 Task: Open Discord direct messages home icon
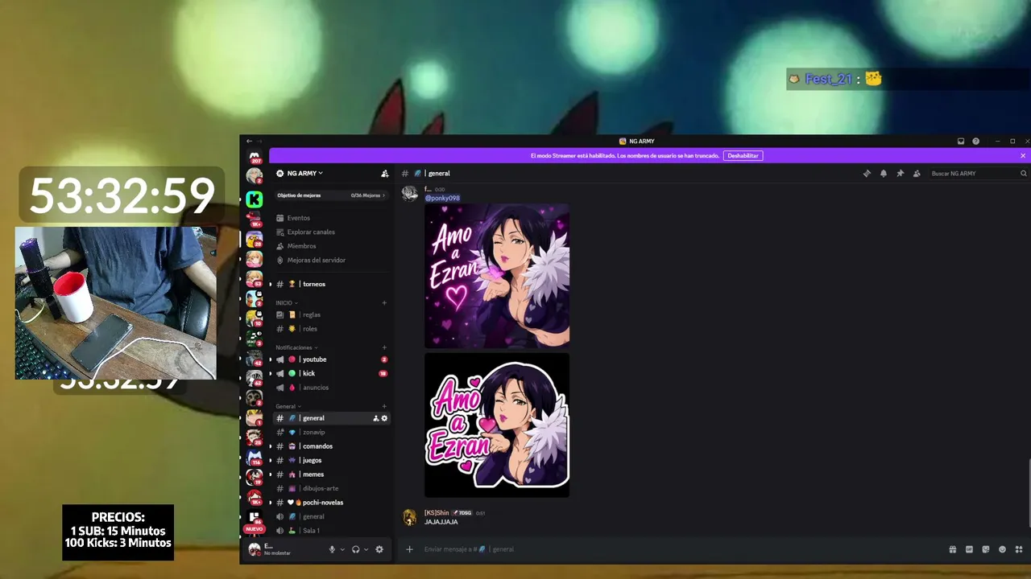click(255, 156)
